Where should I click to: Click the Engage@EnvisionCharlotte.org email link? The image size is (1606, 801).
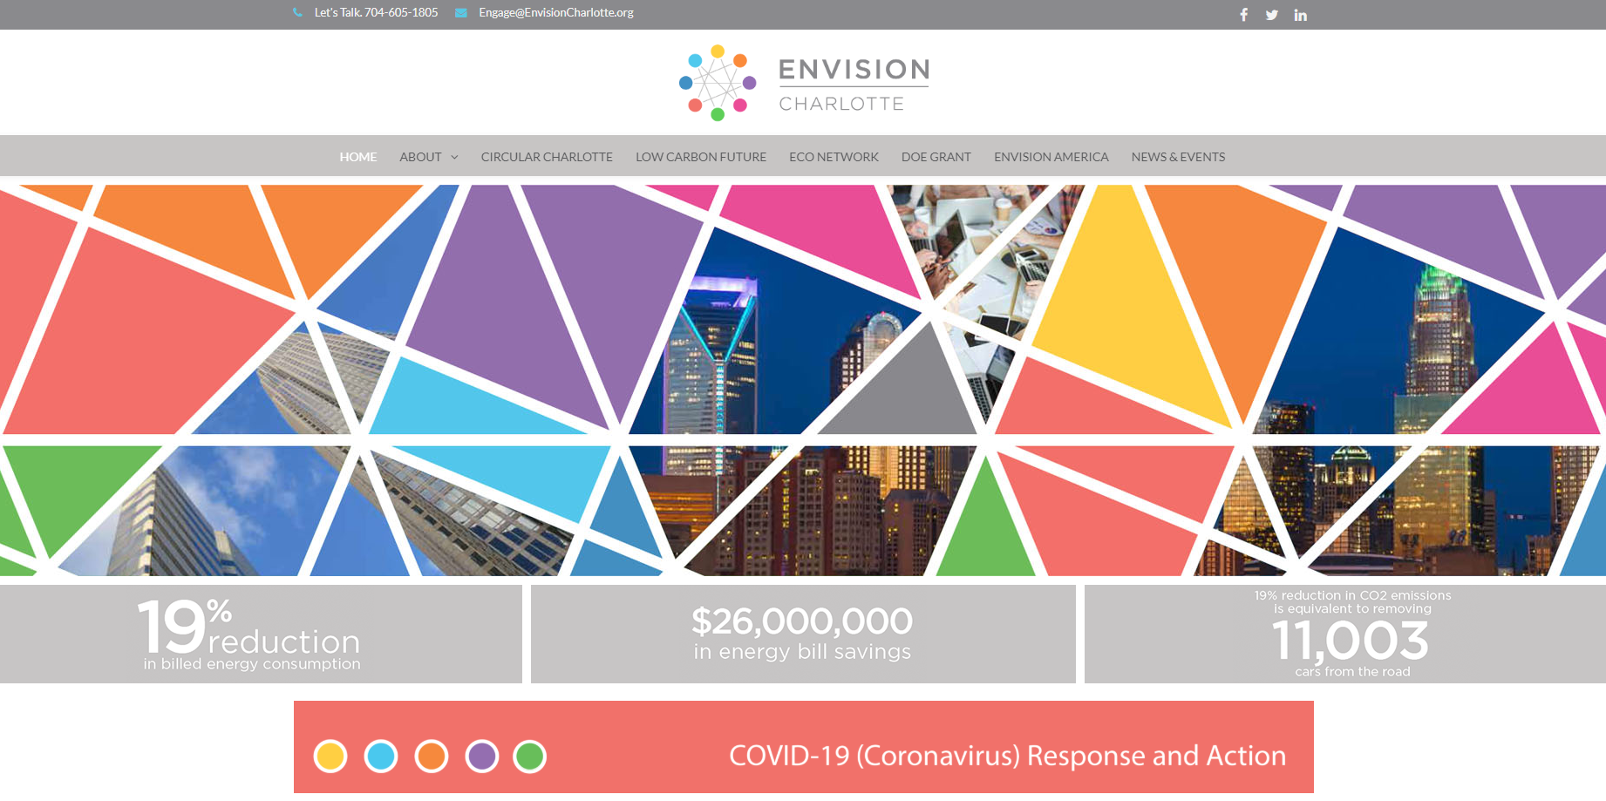(x=555, y=12)
